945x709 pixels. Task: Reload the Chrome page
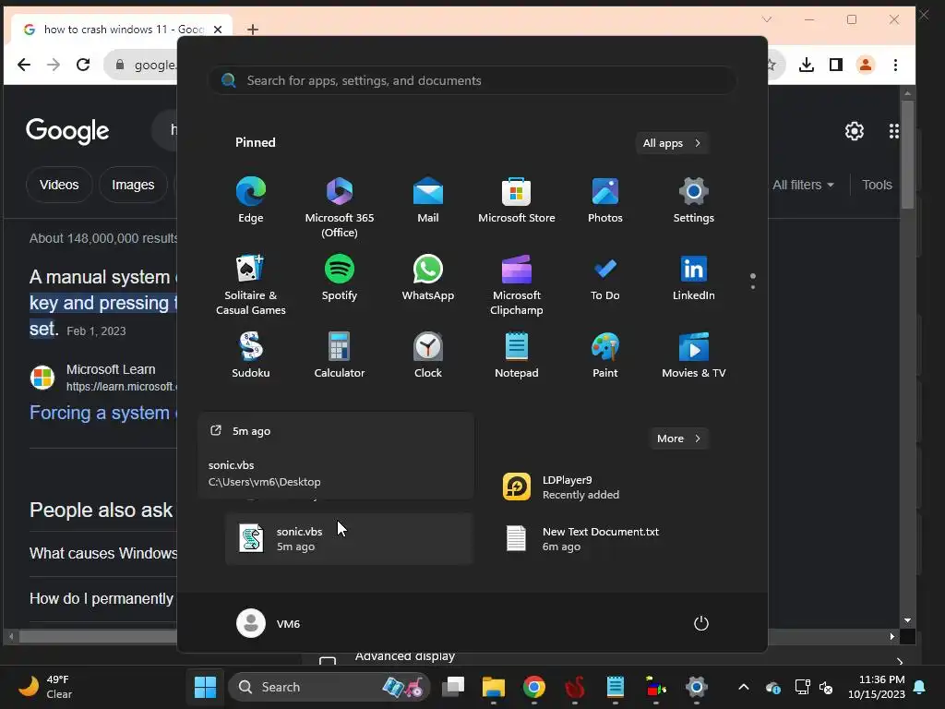click(x=83, y=65)
